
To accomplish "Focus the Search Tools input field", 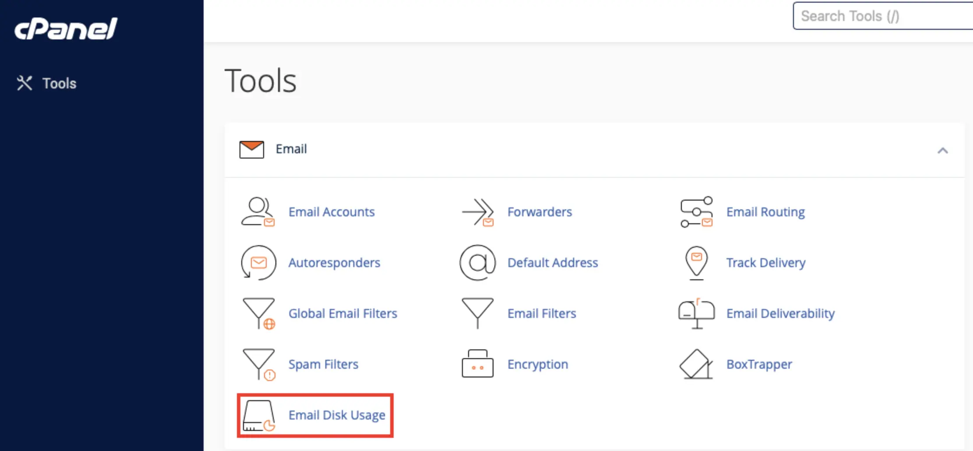I will point(883,16).
